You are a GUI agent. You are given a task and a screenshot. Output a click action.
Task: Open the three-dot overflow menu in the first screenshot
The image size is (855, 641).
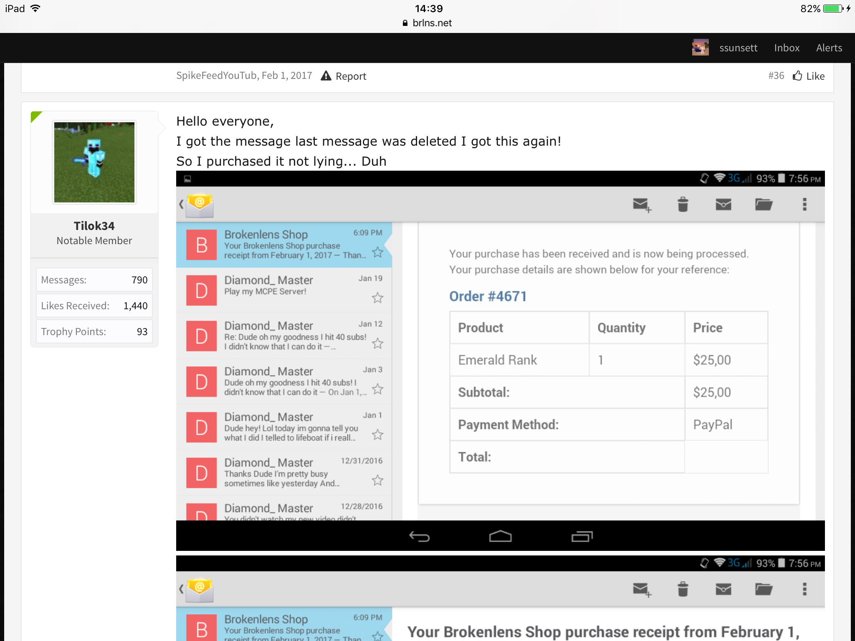[804, 204]
